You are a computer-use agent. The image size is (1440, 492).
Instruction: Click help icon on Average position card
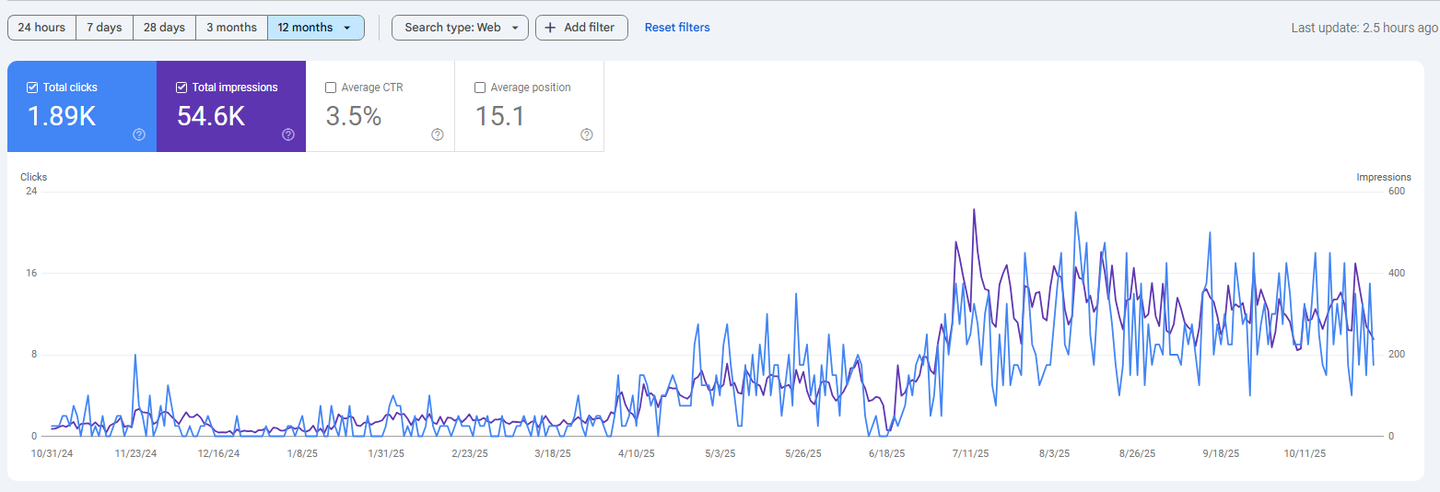click(587, 135)
